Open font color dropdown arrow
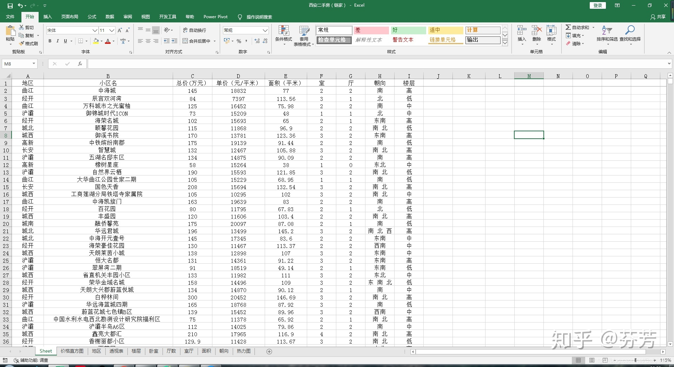 tap(114, 41)
